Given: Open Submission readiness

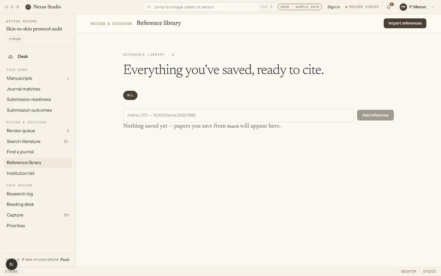Looking at the screenshot, I should coord(38,99).
